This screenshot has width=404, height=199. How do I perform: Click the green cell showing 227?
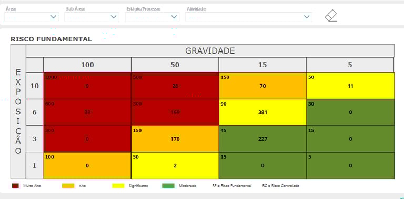[x=262, y=139]
